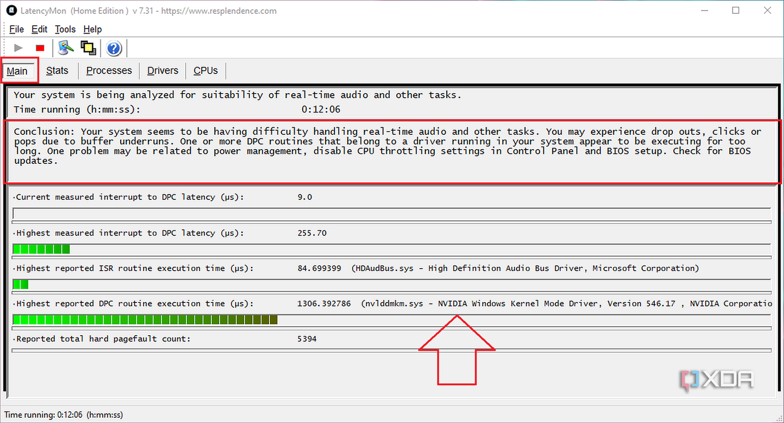Click the 'Time running (h:mm:ss):' label
This screenshot has width=784, height=423.
(77, 110)
